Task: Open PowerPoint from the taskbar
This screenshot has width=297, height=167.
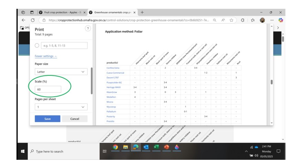Action: point(166,147)
